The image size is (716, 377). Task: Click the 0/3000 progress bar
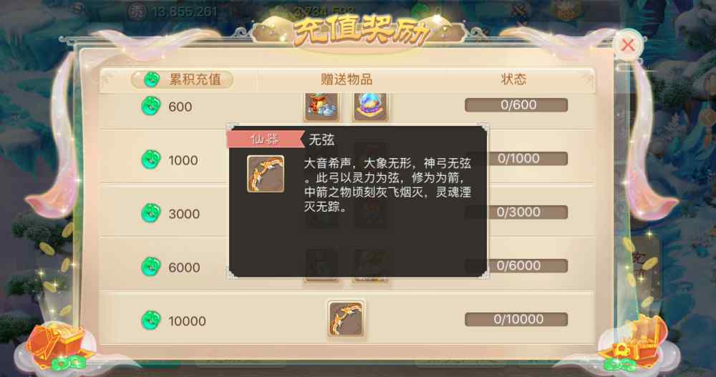(x=516, y=212)
